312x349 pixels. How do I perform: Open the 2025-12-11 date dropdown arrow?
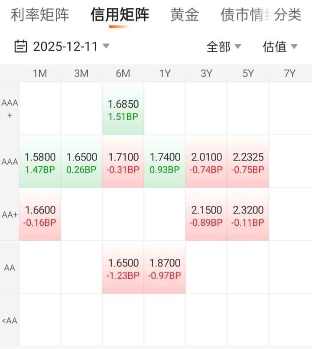pyautogui.click(x=106, y=46)
